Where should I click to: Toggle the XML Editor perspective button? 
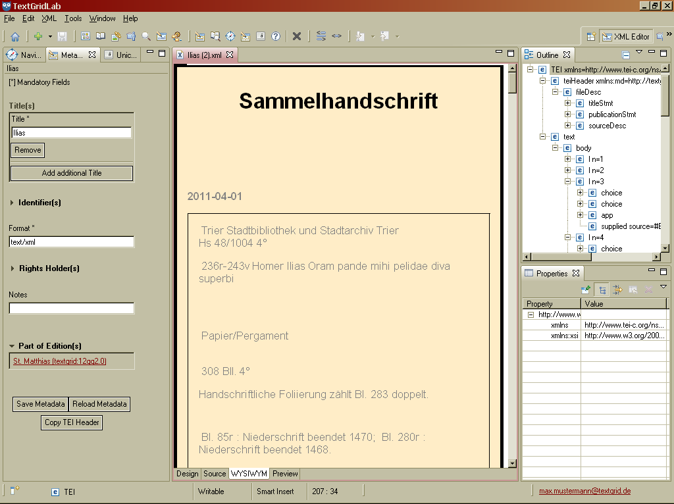coord(626,36)
